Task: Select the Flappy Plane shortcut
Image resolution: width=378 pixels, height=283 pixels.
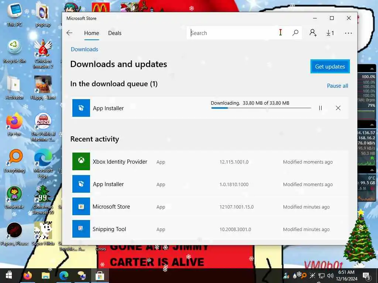Action: click(x=43, y=88)
